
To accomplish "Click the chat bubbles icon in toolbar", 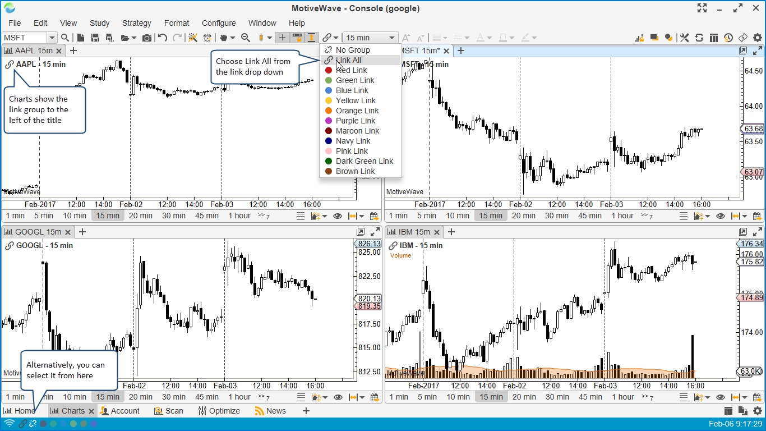I will tap(654, 38).
